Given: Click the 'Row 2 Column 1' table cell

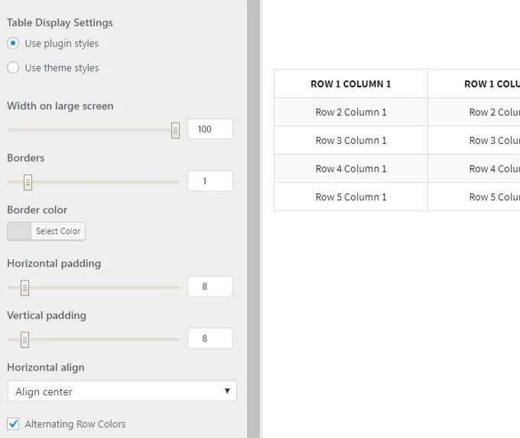Looking at the screenshot, I should coord(350,112).
